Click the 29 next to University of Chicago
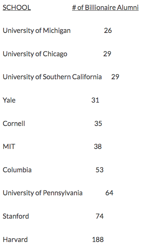This screenshot has width=141, height=247. 107,54
